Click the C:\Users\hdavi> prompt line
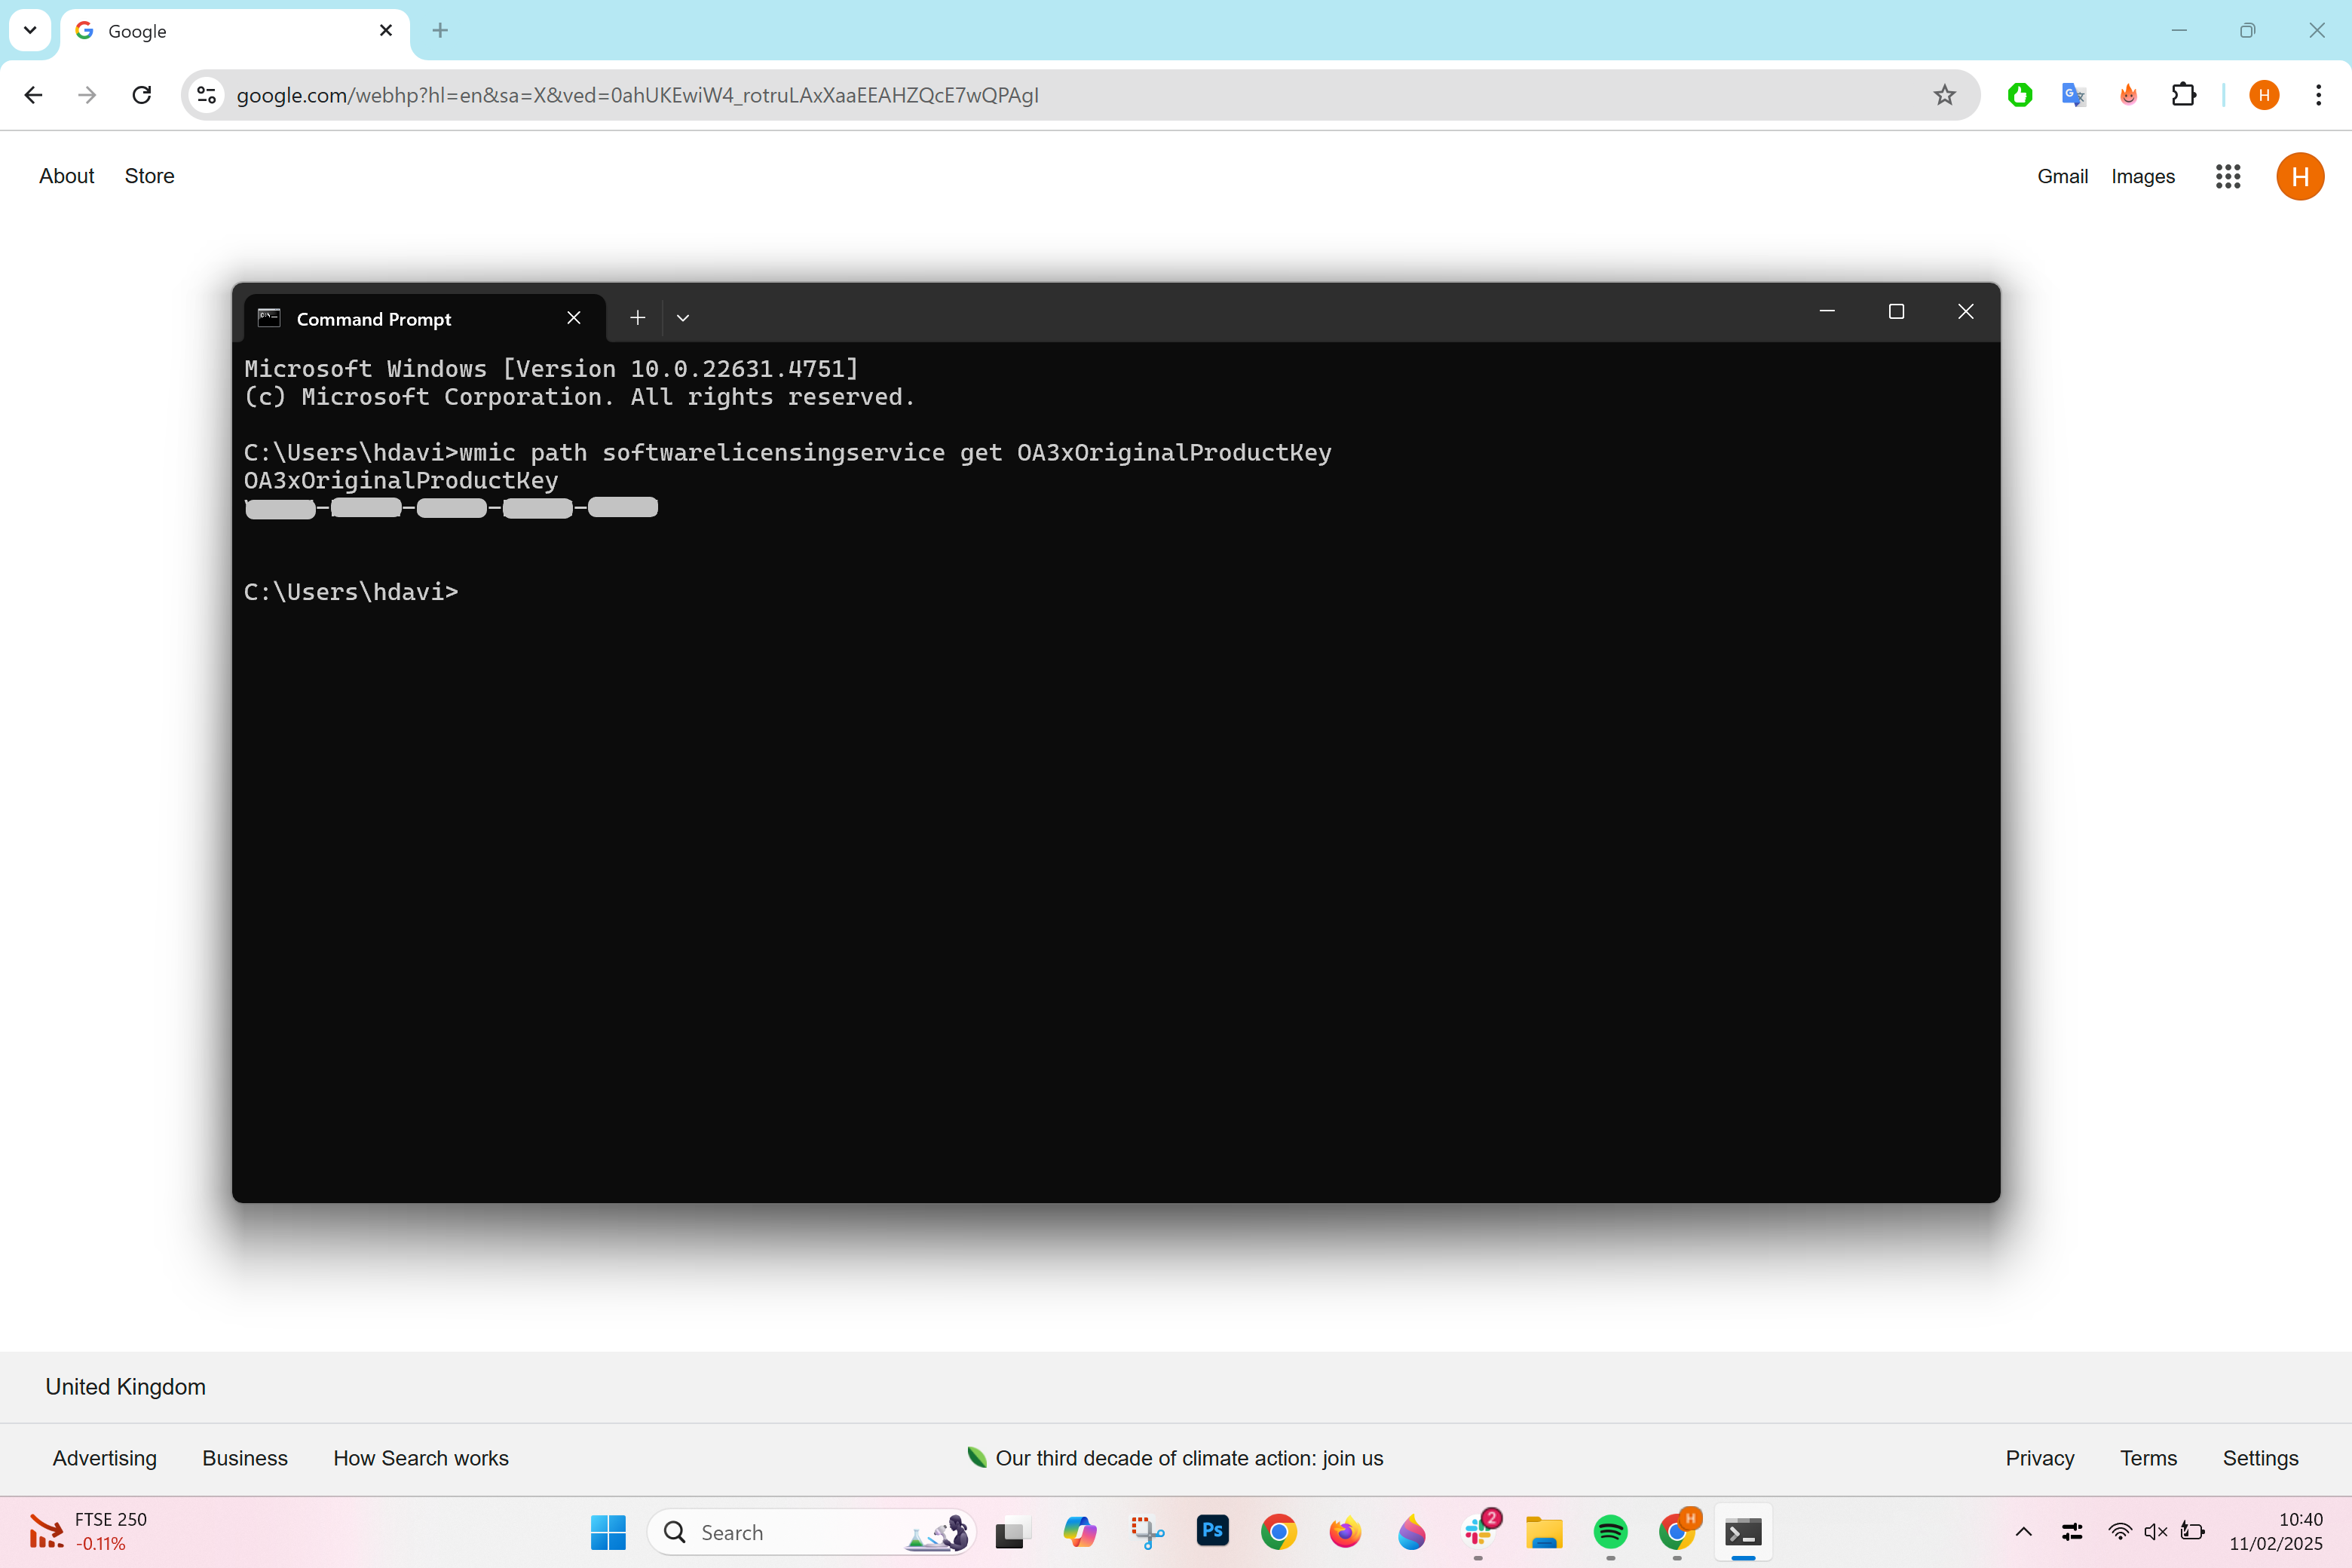This screenshot has height=1568, width=2352. (x=351, y=592)
